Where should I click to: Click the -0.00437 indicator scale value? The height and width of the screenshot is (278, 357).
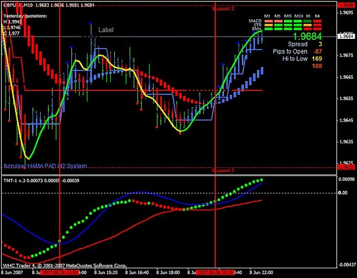pos(347,265)
